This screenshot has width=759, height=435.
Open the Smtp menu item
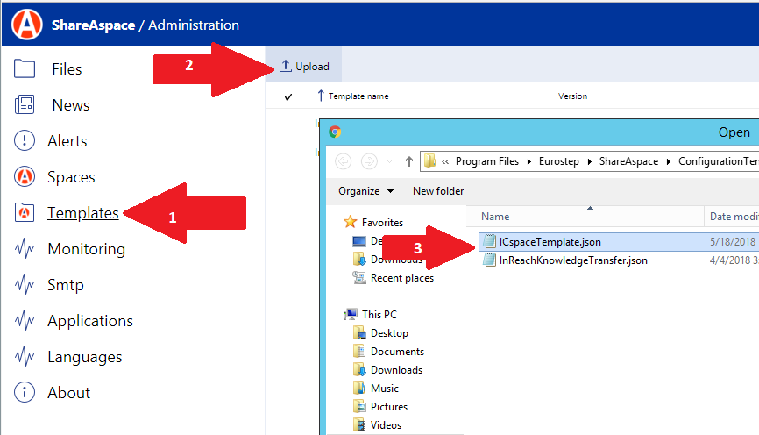(x=66, y=285)
